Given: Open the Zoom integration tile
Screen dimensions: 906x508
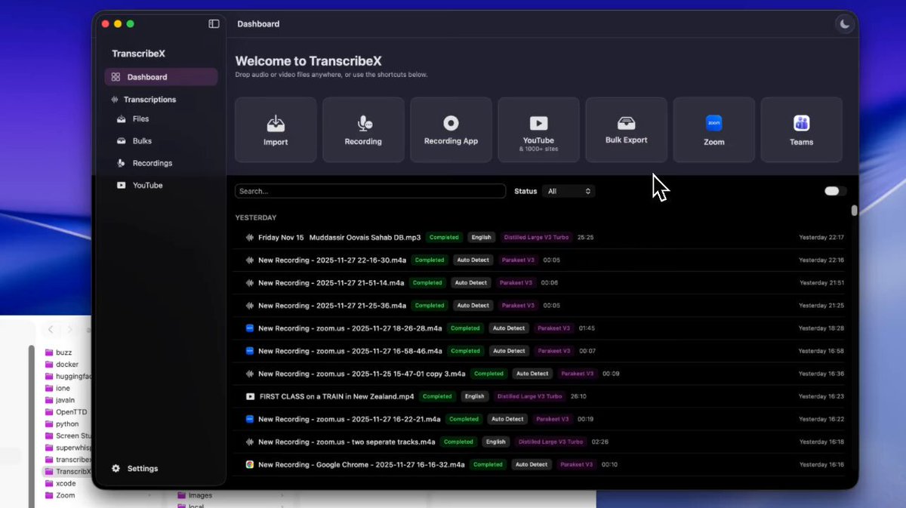Looking at the screenshot, I should [713, 130].
